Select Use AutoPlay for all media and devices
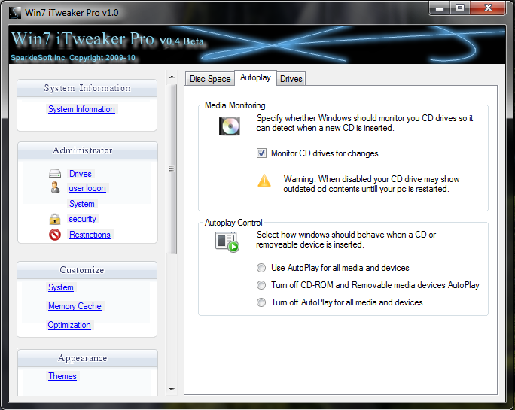 261,268
